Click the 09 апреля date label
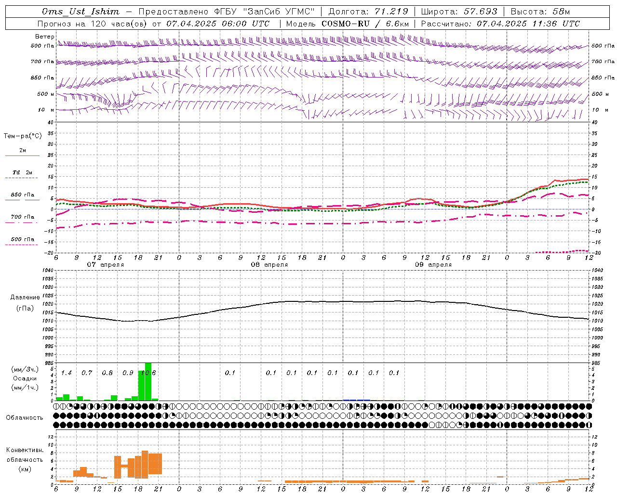 (x=433, y=265)
